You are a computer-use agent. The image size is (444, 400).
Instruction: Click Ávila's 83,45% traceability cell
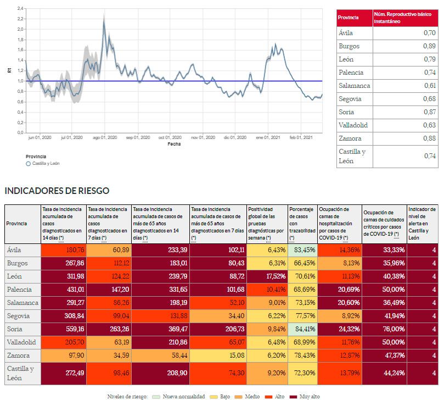(302, 250)
